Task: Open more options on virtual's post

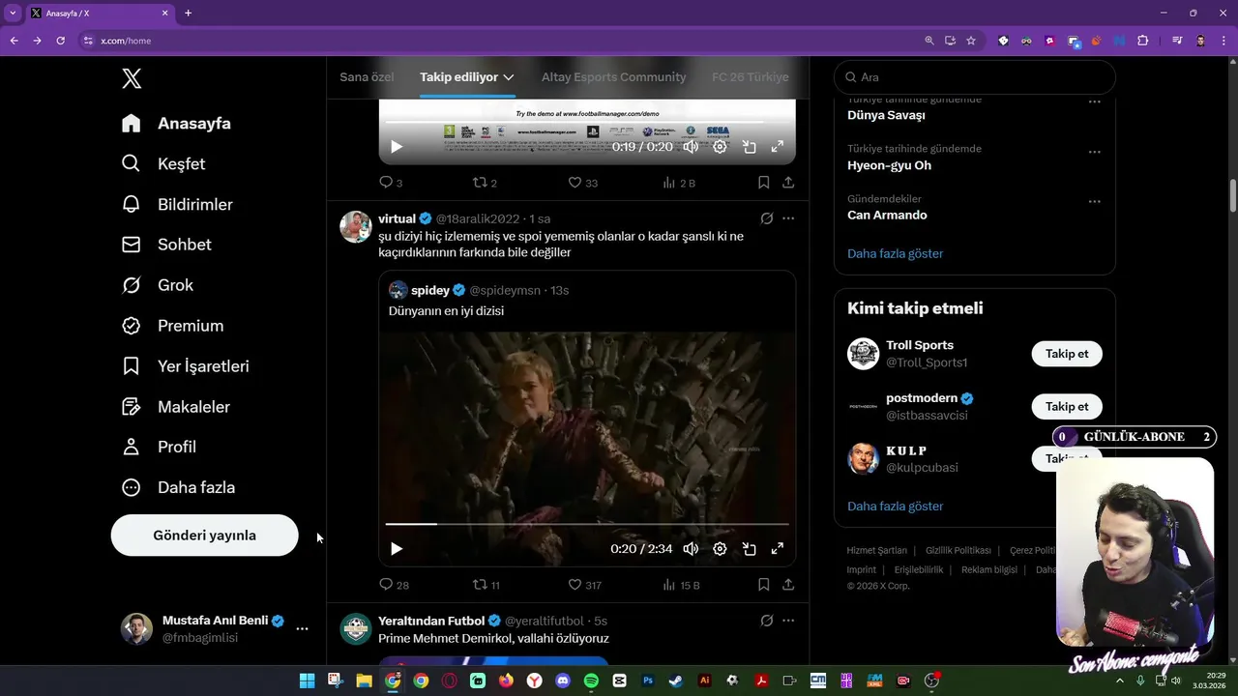Action: (788, 218)
